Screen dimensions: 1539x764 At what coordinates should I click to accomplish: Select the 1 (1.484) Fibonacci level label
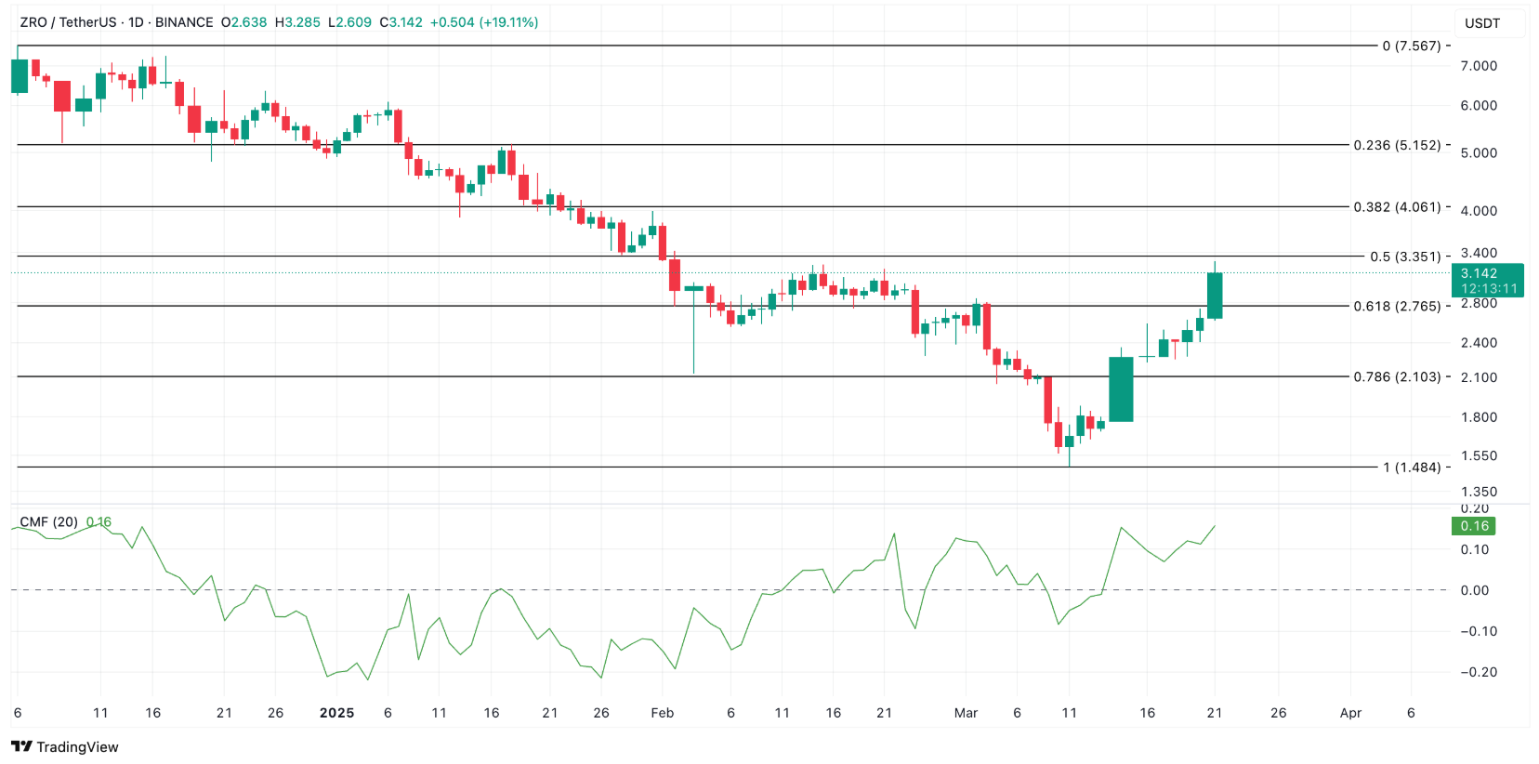coord(1411,468)
